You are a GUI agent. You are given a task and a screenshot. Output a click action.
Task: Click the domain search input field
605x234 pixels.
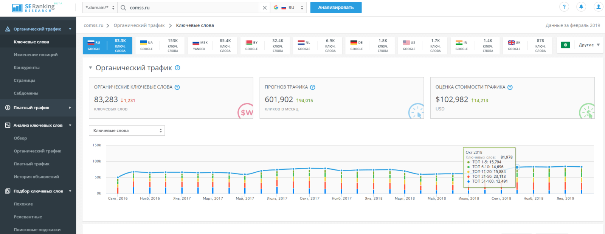click(194, 8)
